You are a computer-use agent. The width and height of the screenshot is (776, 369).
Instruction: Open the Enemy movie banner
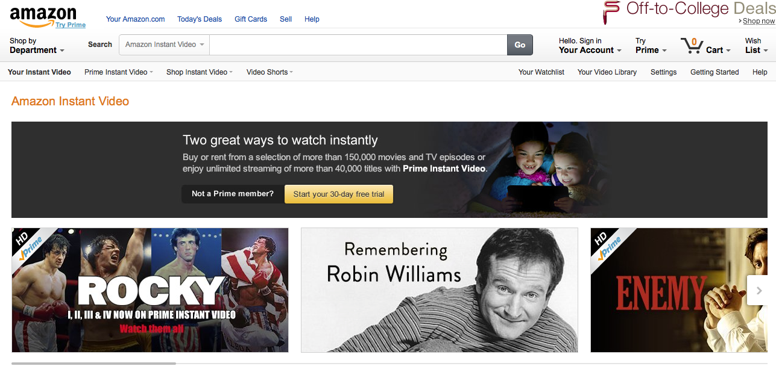click(679, 290)
